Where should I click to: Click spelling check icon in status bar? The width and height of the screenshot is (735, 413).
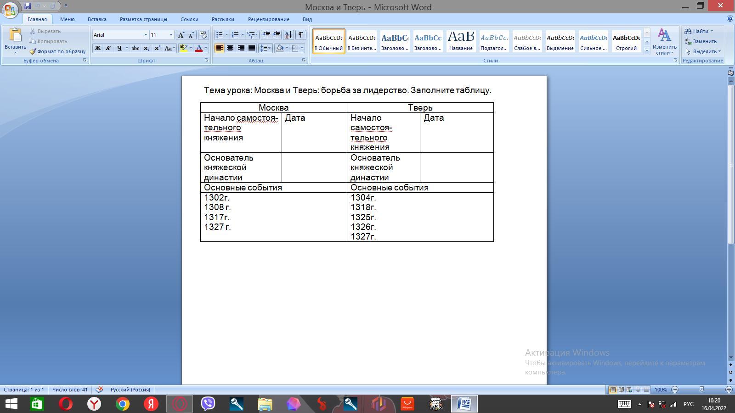tap(99, 390)
